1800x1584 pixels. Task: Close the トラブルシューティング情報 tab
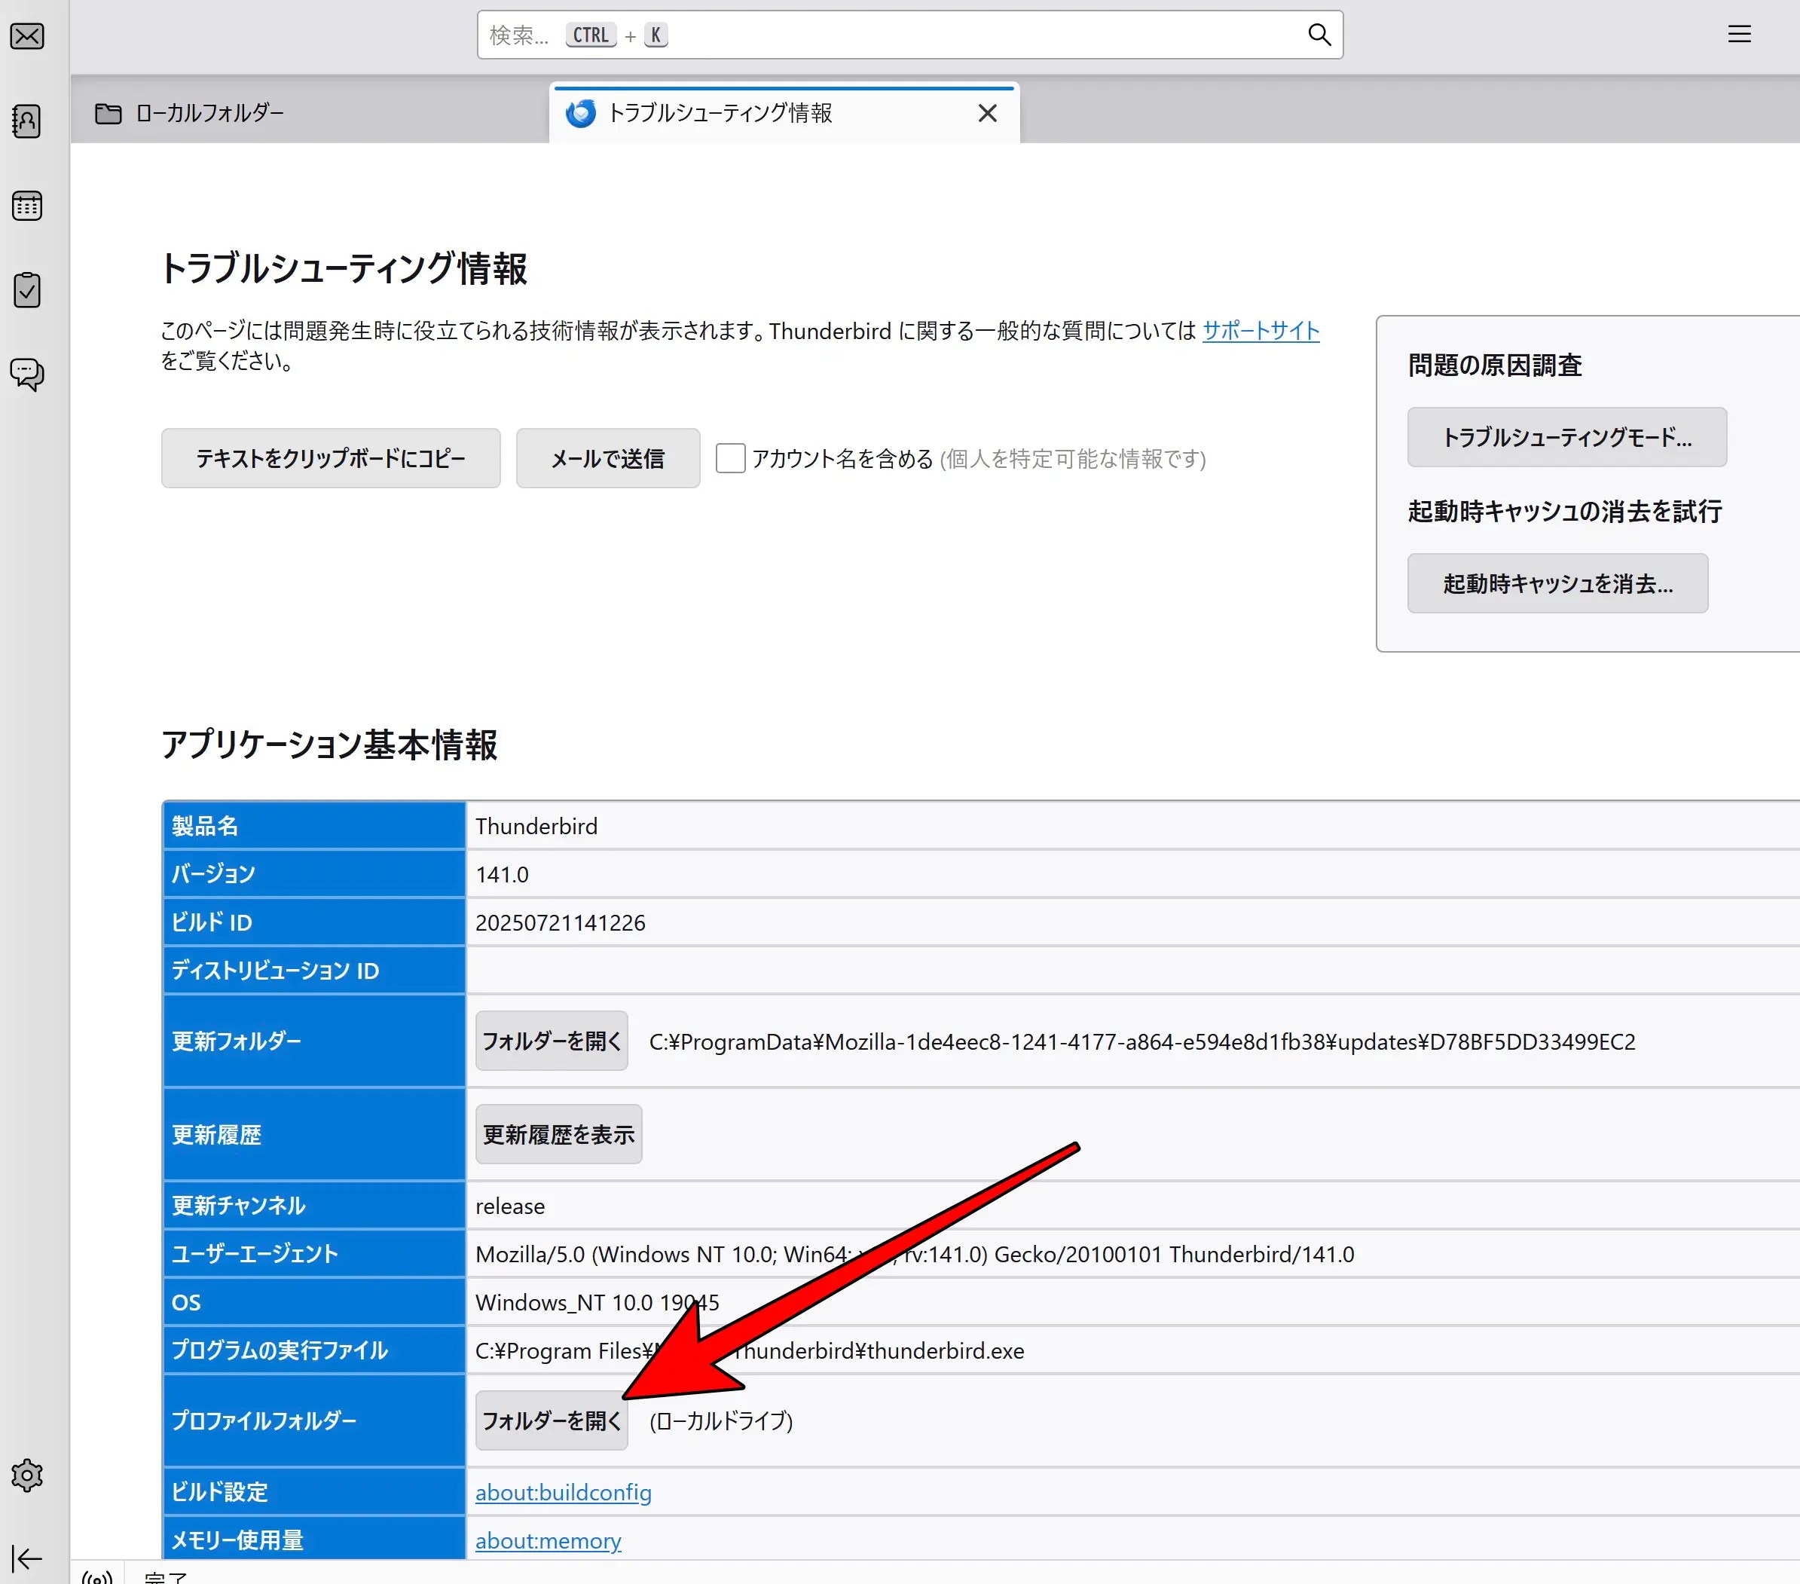(x=987, y=114)
